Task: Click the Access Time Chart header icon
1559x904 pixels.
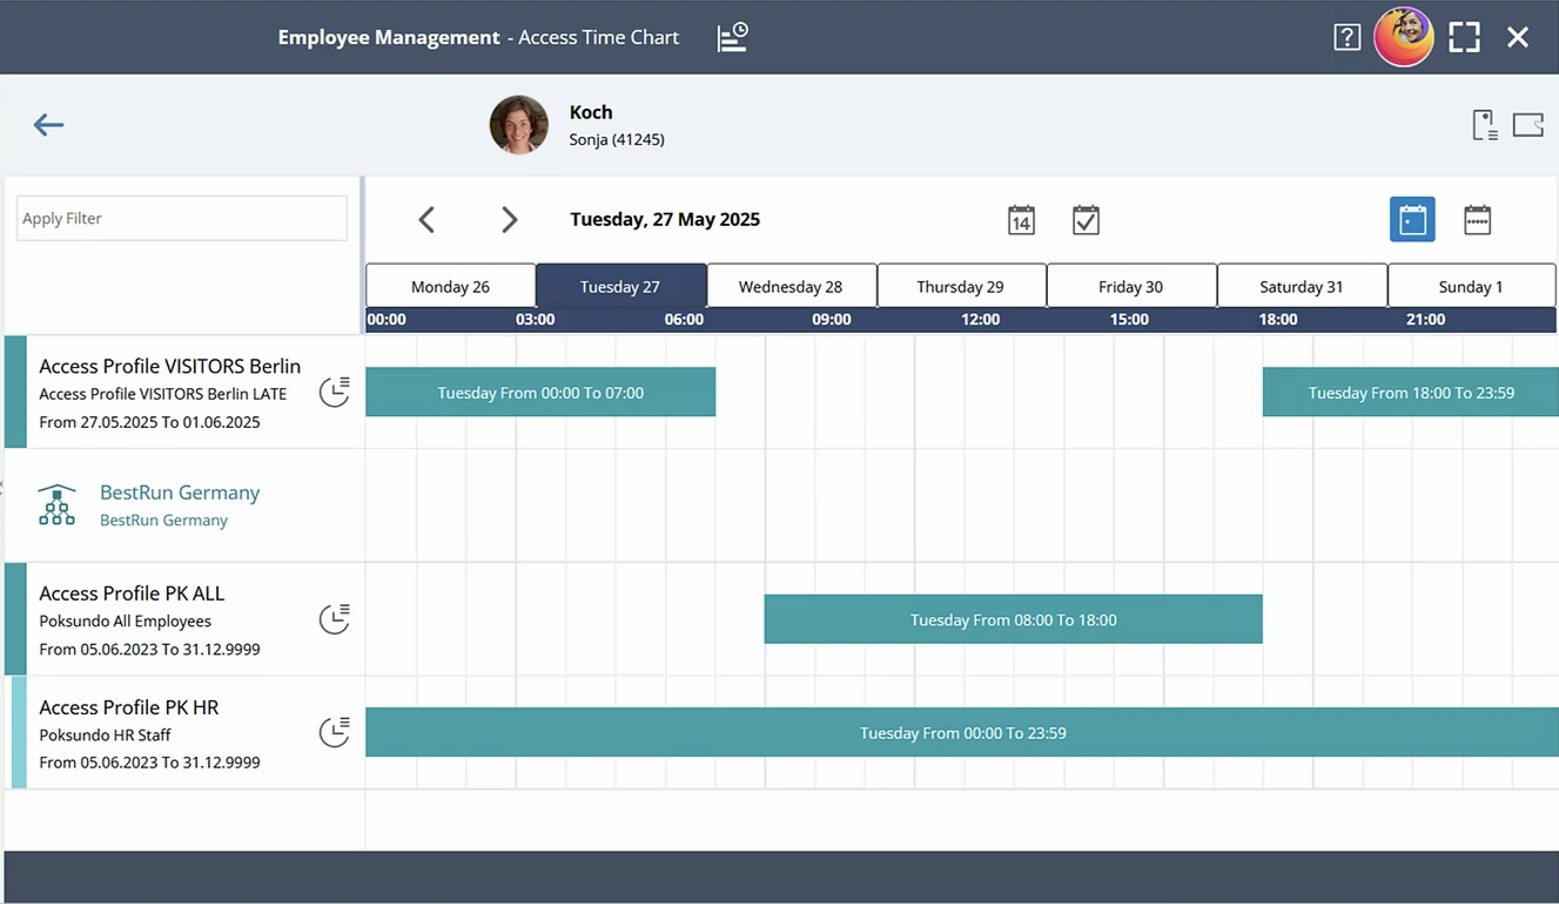Action: click(733, 37)
